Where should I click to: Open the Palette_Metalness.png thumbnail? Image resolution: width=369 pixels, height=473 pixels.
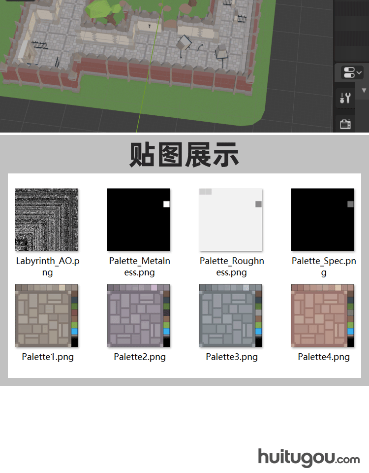click(139, 220)
